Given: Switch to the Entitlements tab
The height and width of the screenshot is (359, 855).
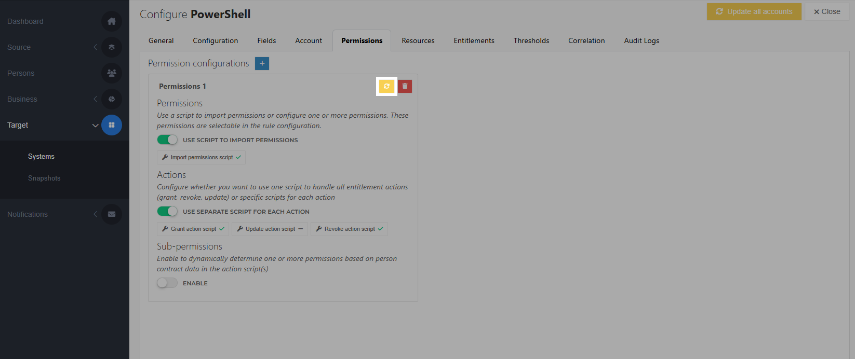Looking at the screenshot, I should tap(474, 40).
